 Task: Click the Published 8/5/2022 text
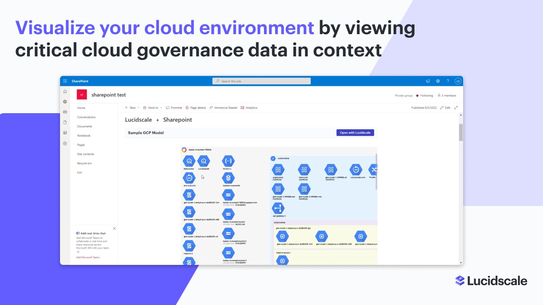pyautogui.click(x=424, y=108)
